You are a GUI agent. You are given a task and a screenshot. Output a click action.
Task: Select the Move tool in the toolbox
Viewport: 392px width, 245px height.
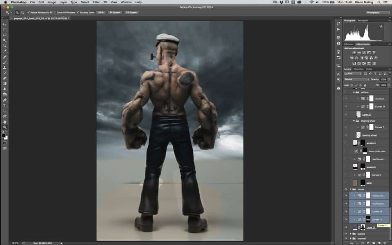coord(5,24)
